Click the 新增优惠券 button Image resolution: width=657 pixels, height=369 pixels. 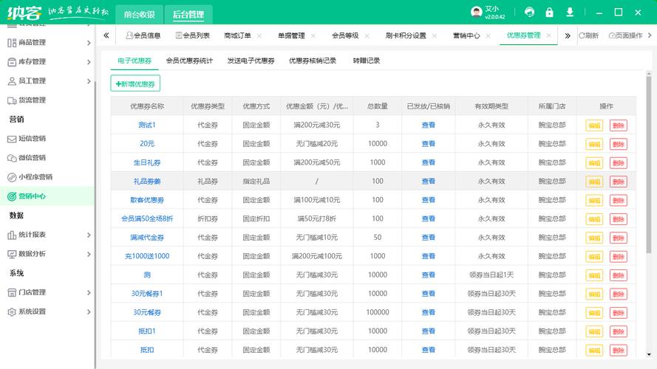135,84
